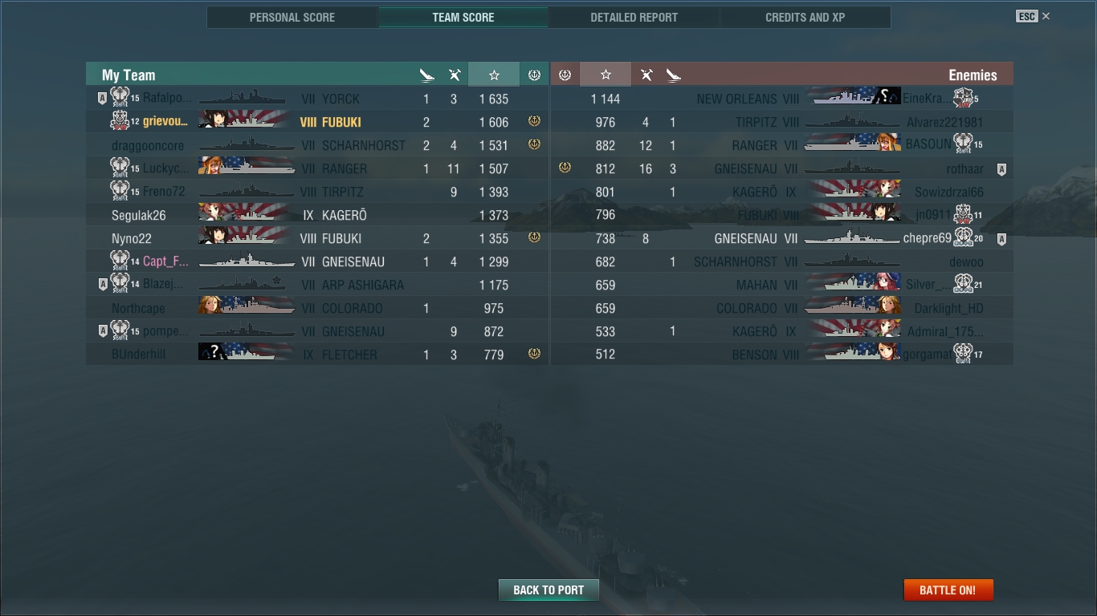Viewport: 1097px width, 616px height.
Task: Sort Enemies by star XP column
Action: [x=606, y=75]
